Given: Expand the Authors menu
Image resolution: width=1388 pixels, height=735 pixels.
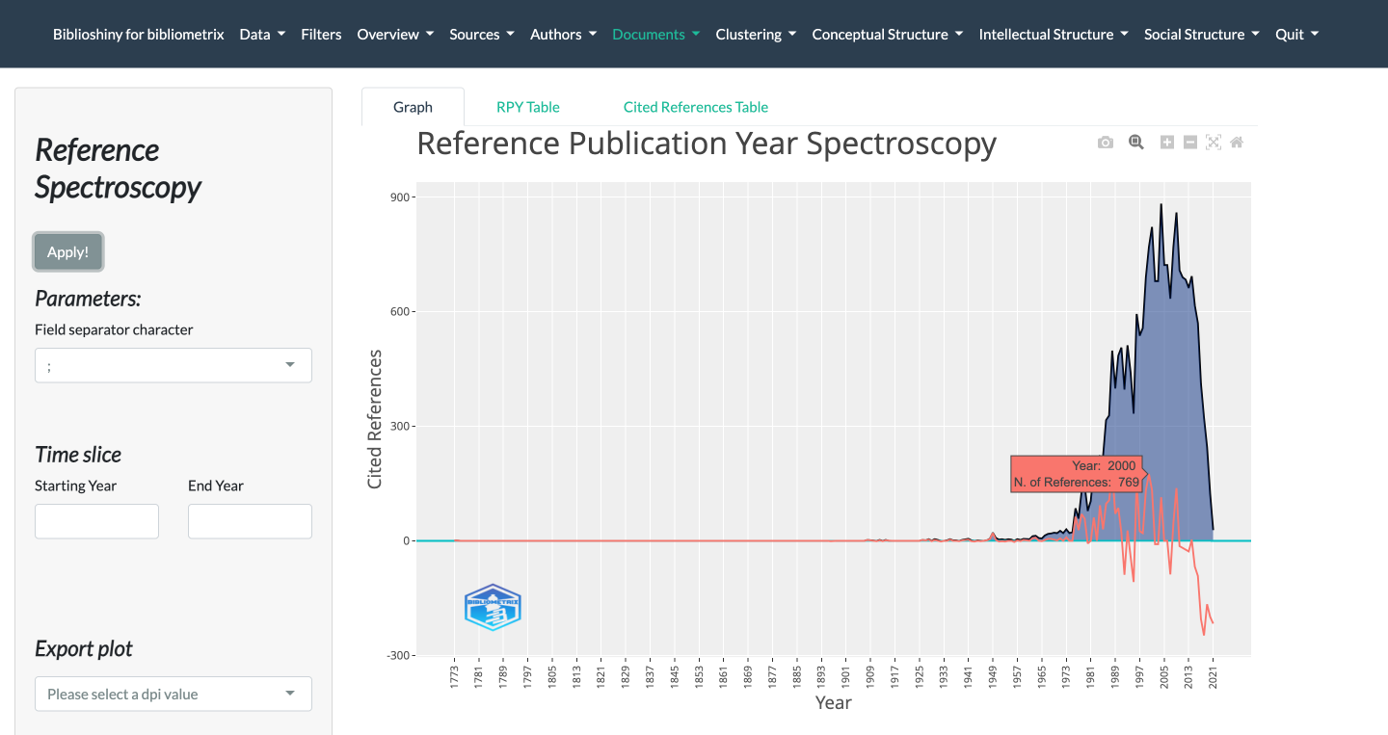Looking at the screenshot, I should tap(563, 34).
